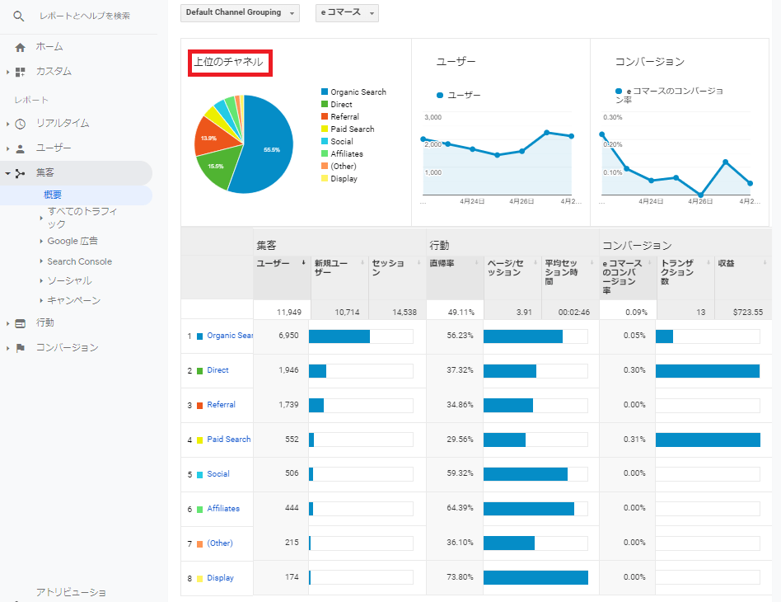This screenshot has width=781, height=602.
Task: Expand Google 広告 submenu arrow
Action: pyautogui.click(x=41, y=242)
